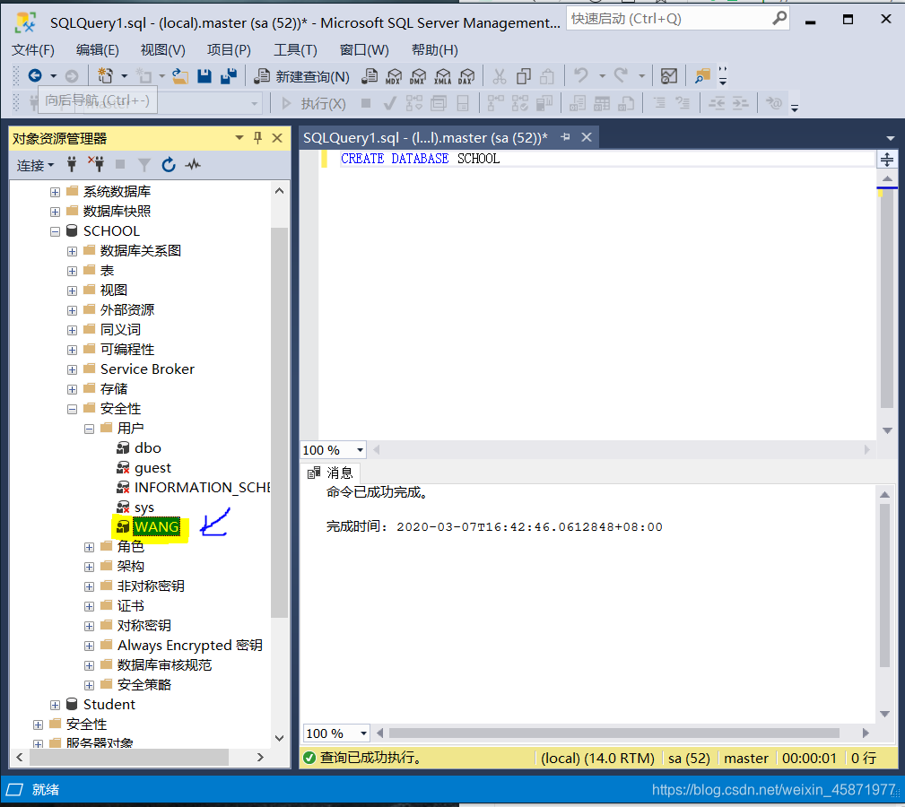Image resolution: width=905 pixels, height=807 pixels.
Task: Click the Save floppy disk icon
Action: point(204,75)
